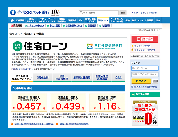
Task: Click the おすすめ情報 panel header
Action: click(145, 94)
